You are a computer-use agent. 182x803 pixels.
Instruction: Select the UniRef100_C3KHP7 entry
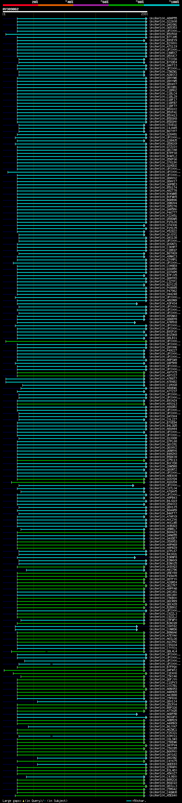pos(163,247)
